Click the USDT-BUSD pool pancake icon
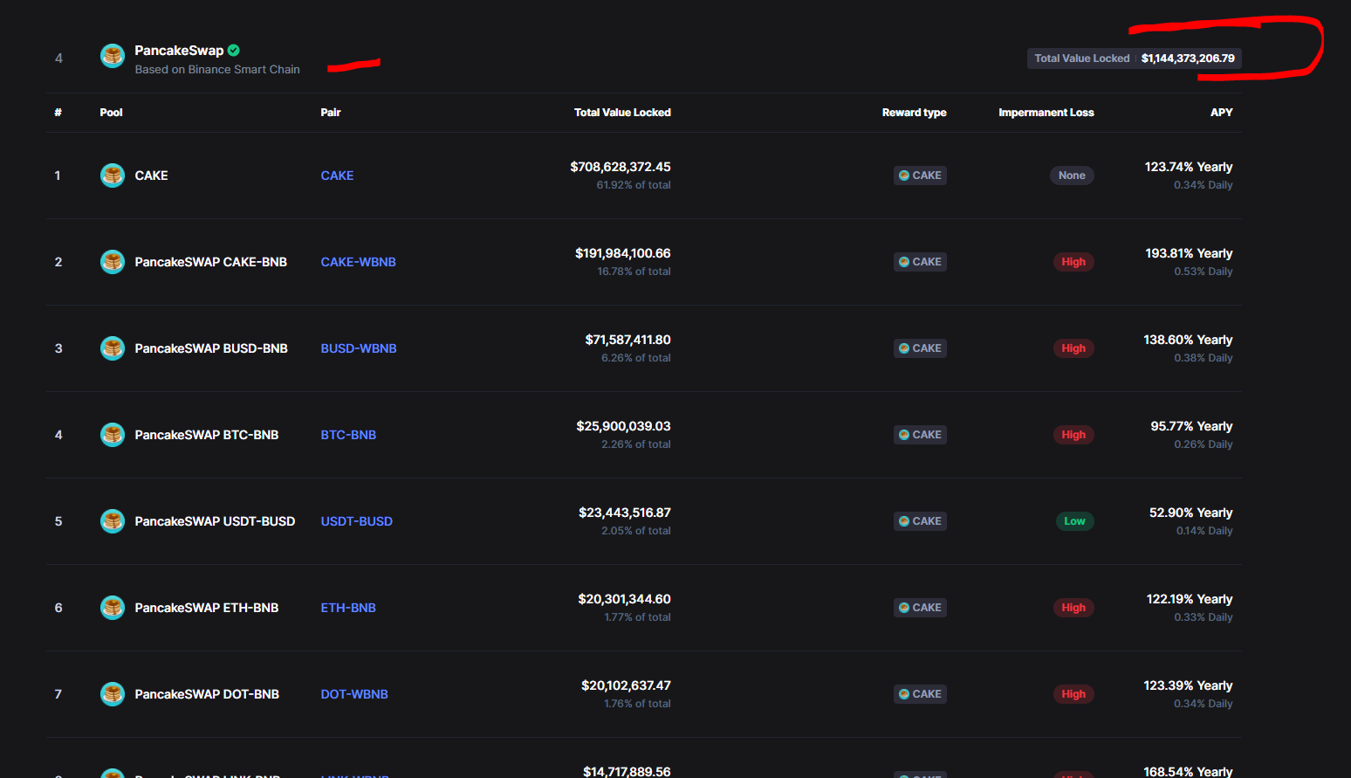 (113, 521)
